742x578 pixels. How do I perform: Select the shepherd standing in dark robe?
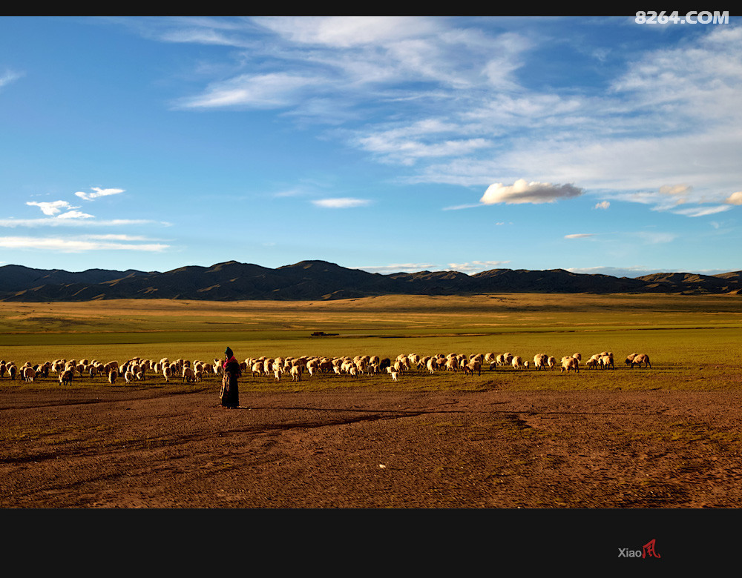[230, 379]
